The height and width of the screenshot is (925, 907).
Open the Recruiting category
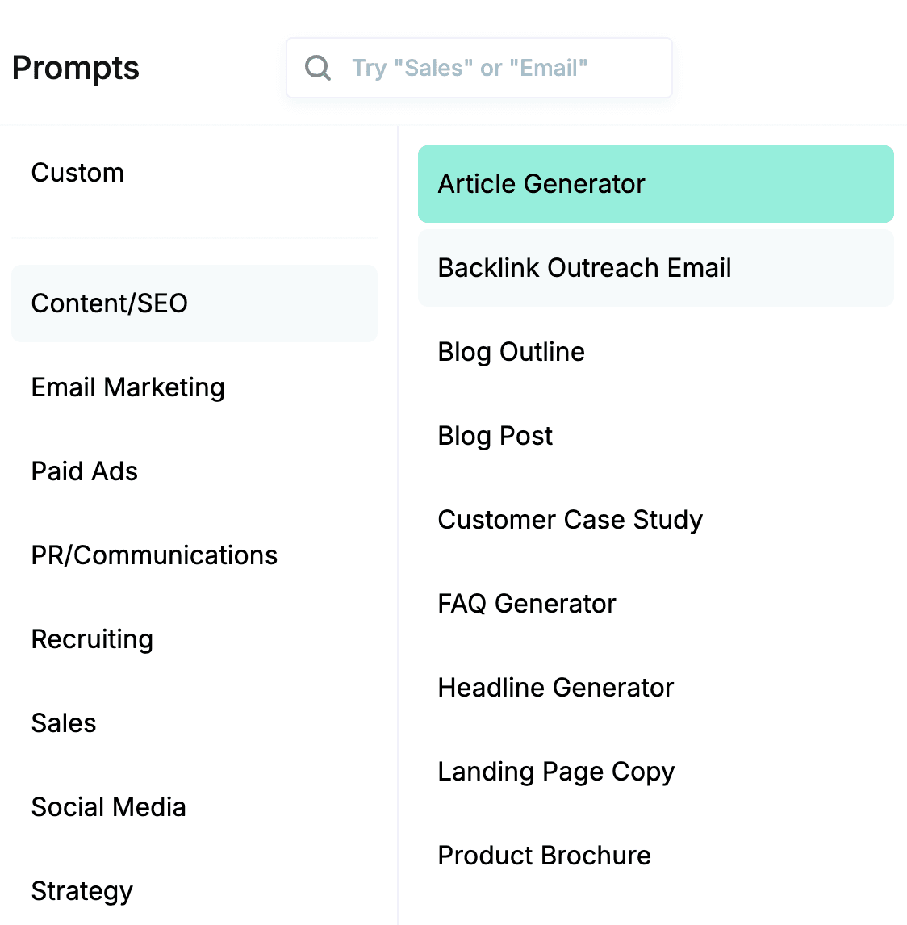pyautogui.click(x=92, y=639)
